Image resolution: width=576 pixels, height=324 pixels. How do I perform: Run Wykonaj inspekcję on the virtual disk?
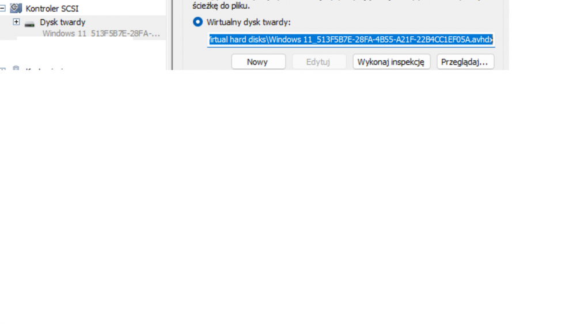[391, 62]
